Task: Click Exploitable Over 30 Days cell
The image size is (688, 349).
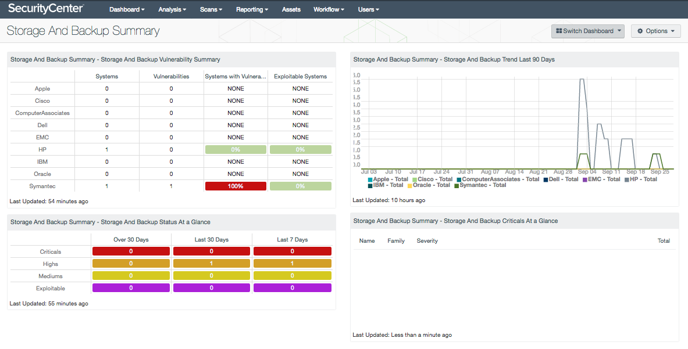Action: [x=131, y=288]
